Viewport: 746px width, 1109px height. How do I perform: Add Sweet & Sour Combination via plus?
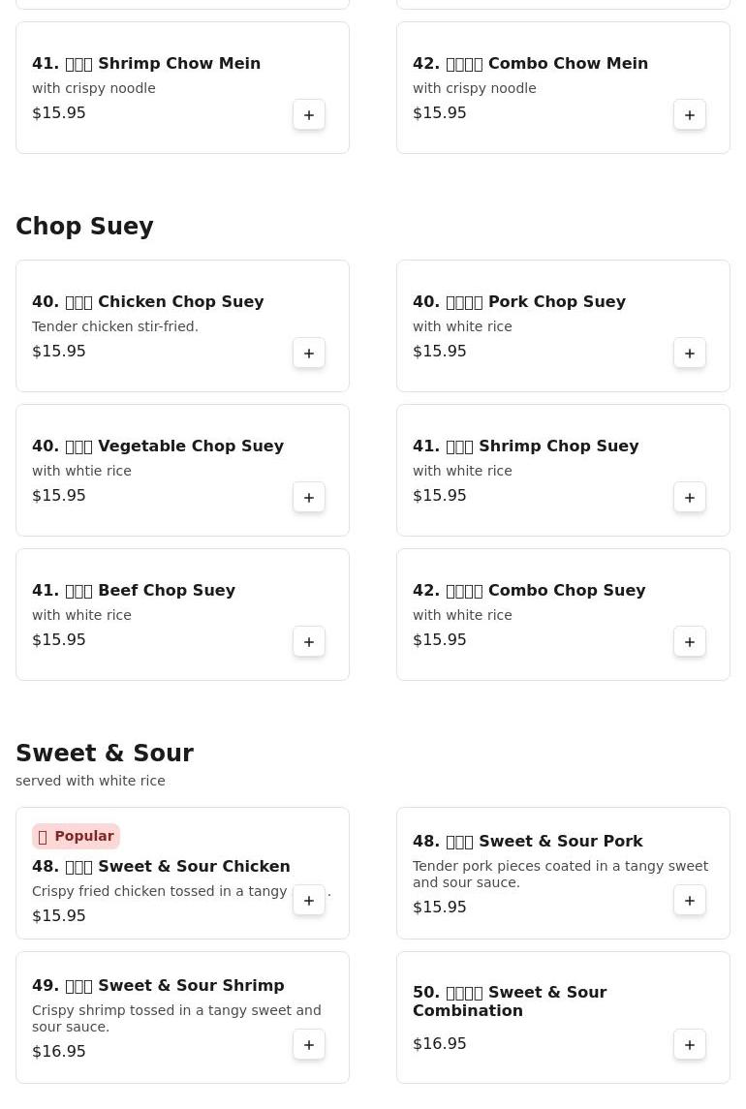pyautogui.click(x=690, y=1045)
